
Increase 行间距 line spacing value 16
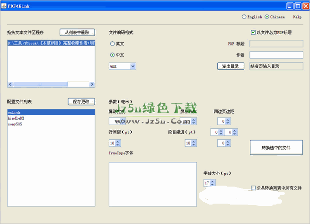tap(118, 142)
